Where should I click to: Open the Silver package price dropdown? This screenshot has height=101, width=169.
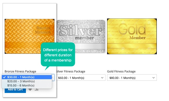click(81, 78)
